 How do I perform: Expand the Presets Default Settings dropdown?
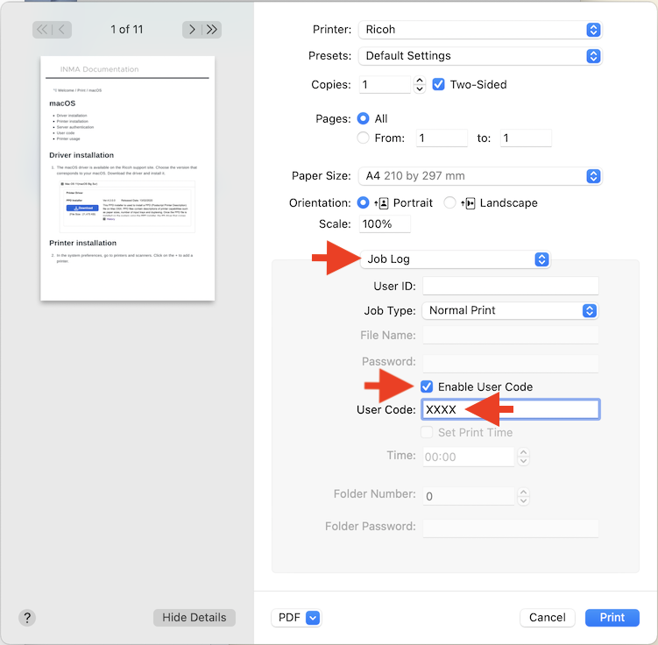(x=479, y=55)
